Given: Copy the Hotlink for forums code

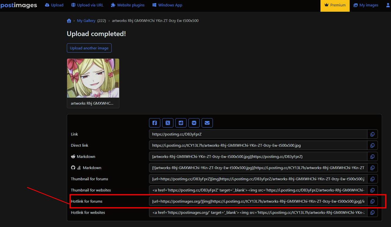Looking at the screenshot, I should click(x=372, y=201).
